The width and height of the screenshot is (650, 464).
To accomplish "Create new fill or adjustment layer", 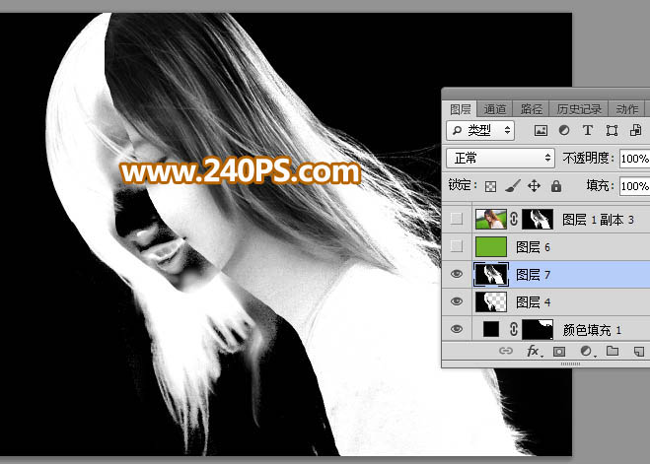I will click(x=587, y=352).
